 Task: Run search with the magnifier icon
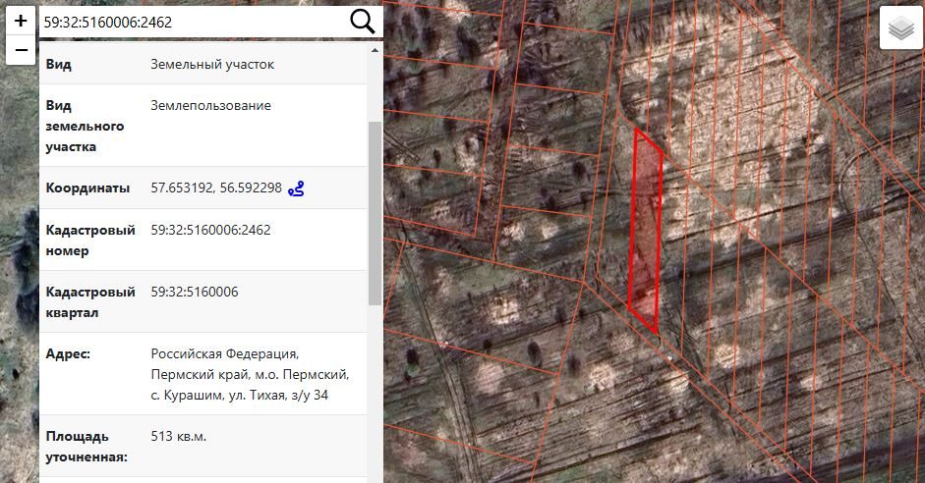[x=362, y=23]
